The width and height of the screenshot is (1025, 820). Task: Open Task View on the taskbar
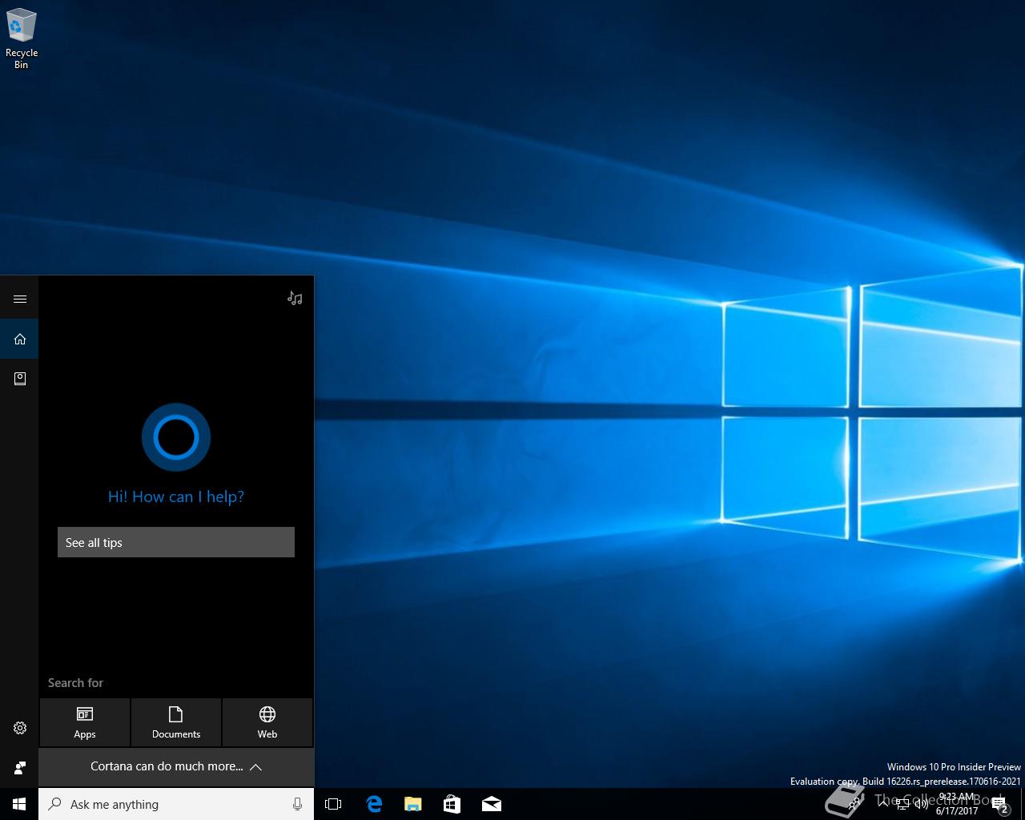[x=333, y=804]
